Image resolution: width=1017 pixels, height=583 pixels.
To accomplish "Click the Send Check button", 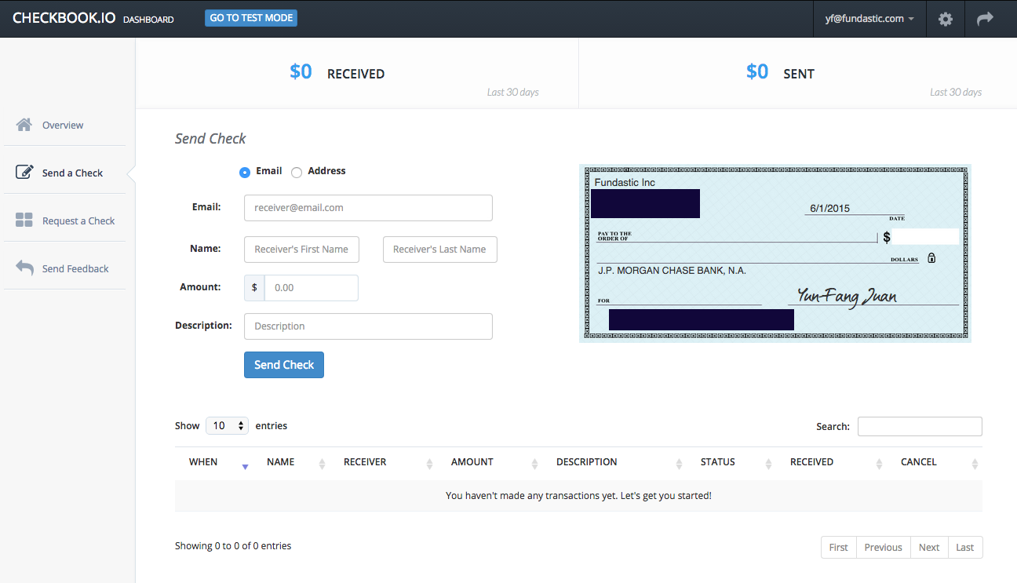I will coord(284,365).
